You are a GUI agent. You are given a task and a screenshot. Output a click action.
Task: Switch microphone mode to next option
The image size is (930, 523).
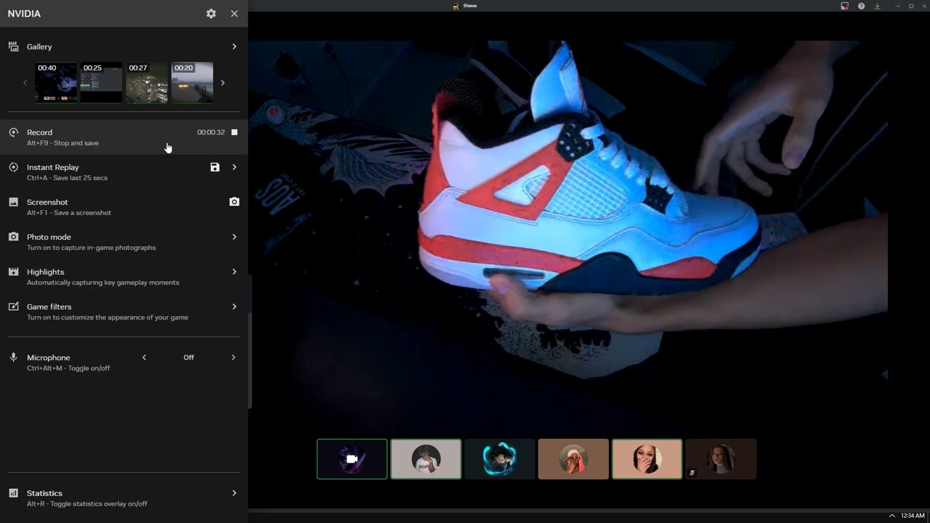coord(233,357)
